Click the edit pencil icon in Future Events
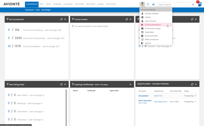Screen dimensions: 204x126 tap(73, 26)
